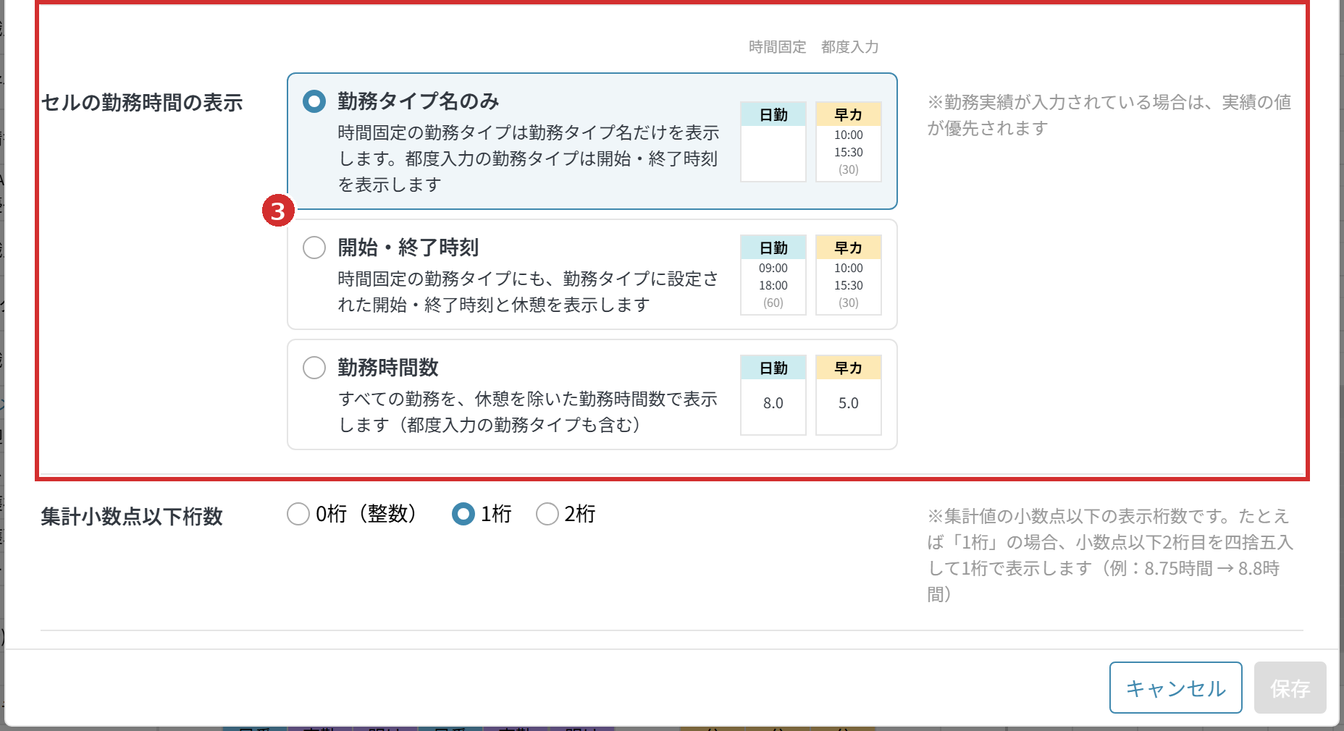Choose the 勤務時間数 radio option
1344x731 pixels.
(314, 368)
